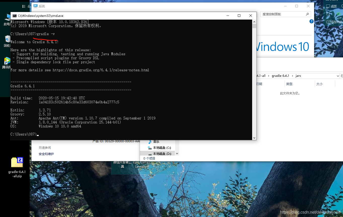
Task: Close the System control panel window
Action: click(x=308, y=6)
